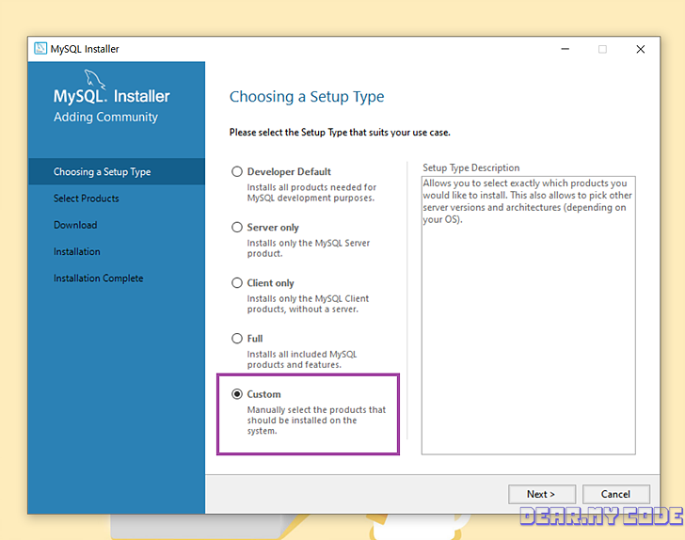Screen dimensions: 685x540
Task: Click the MySQL Installer title bar icon
Action: (40, 49)
